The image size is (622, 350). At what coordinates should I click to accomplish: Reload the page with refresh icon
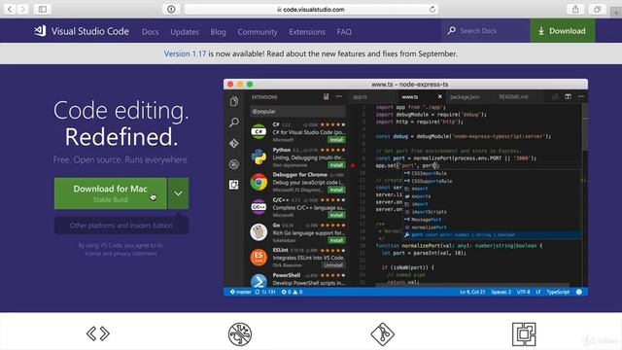(x=432, y=9)
